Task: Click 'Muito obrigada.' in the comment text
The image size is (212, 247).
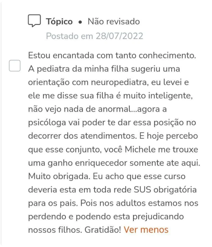Action: click(59, 176)
